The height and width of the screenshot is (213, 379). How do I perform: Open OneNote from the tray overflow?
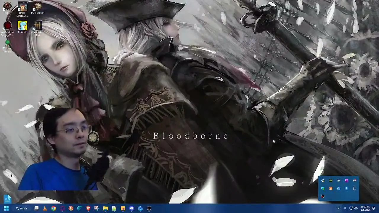coord(346,180)
